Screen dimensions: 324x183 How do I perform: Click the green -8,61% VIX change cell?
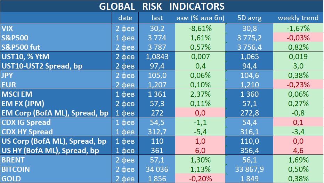pos(200,29)
